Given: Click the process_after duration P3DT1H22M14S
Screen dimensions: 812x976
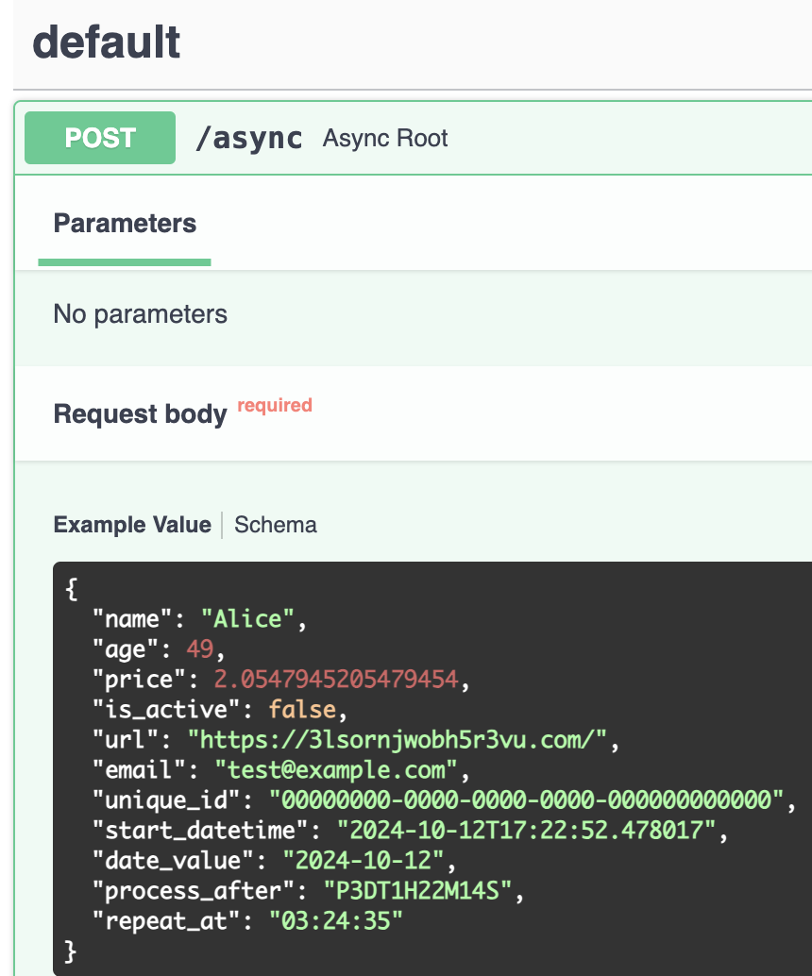Looking at the screenshot, I should point(418,891).
